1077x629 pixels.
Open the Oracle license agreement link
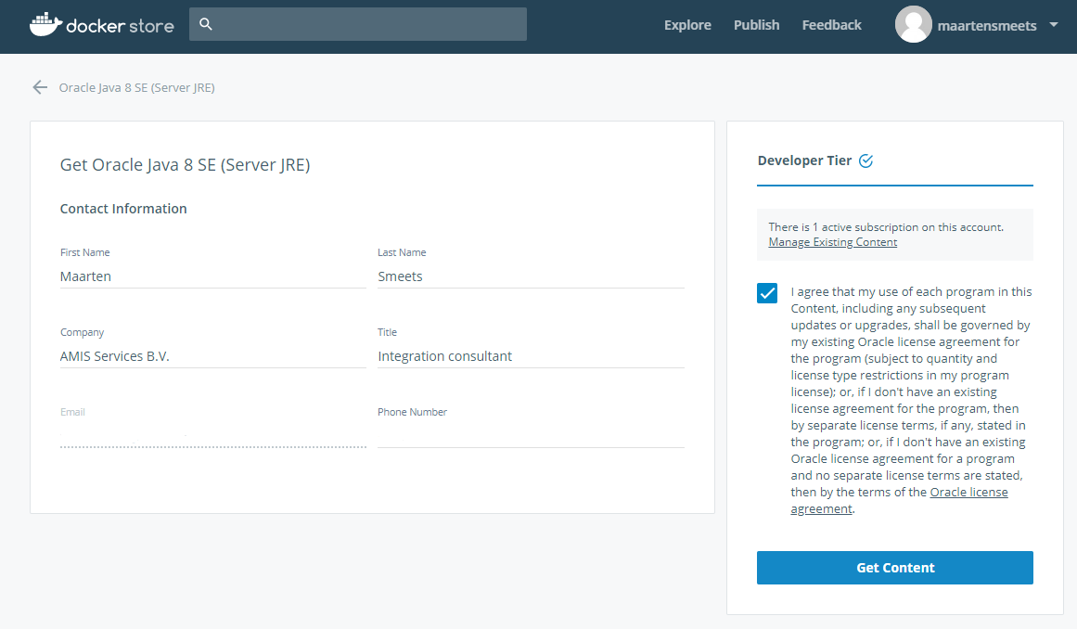coord(968,492)
